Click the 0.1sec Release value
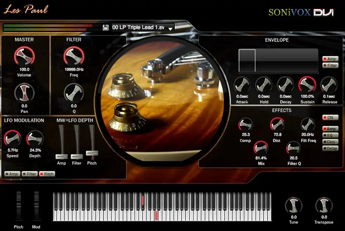This screenshot has width=345, height=231. click(329, 97)
